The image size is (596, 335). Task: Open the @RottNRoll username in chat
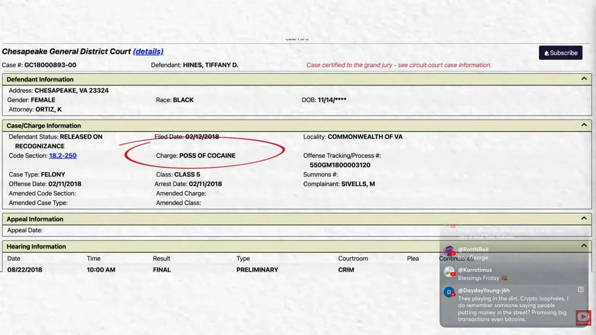pyautogui.click(x=473, y=249)
